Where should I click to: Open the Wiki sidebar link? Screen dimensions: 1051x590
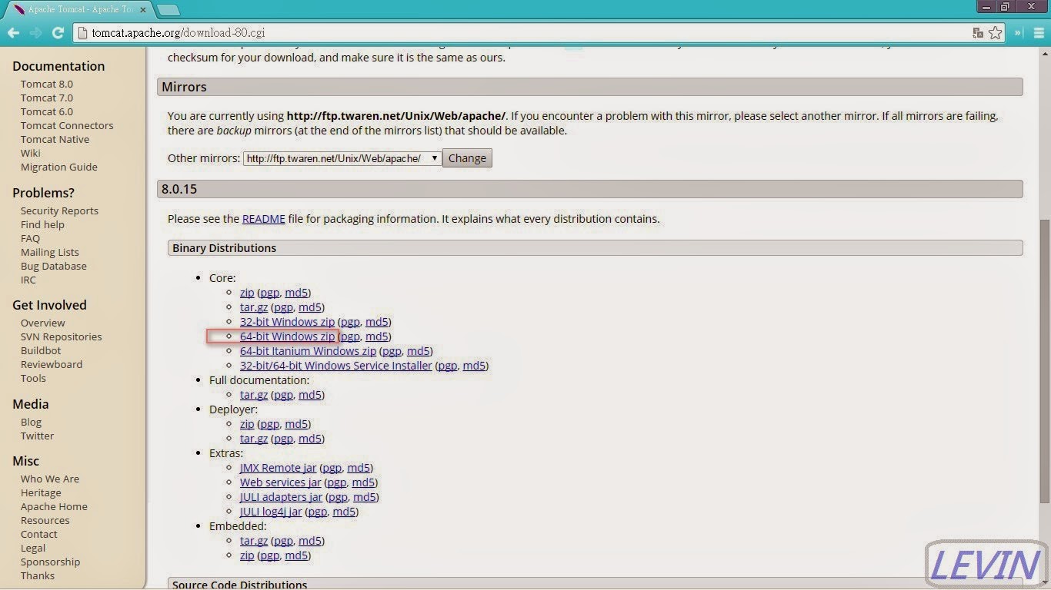[x=31, y=154]
